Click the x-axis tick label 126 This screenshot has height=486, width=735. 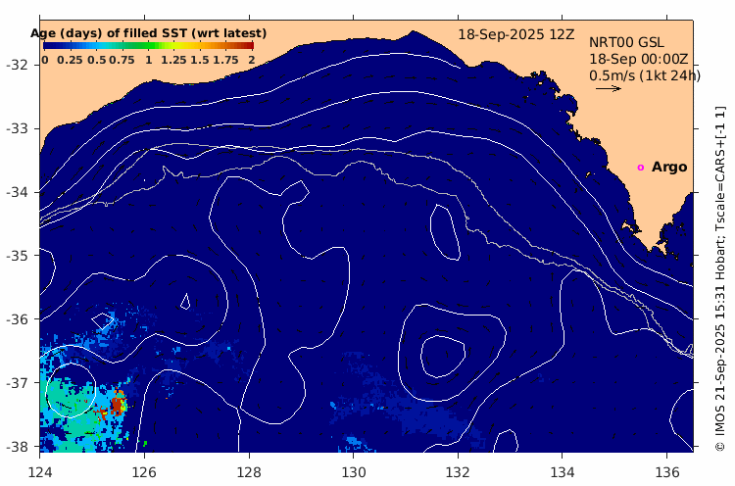pos(144,472)
